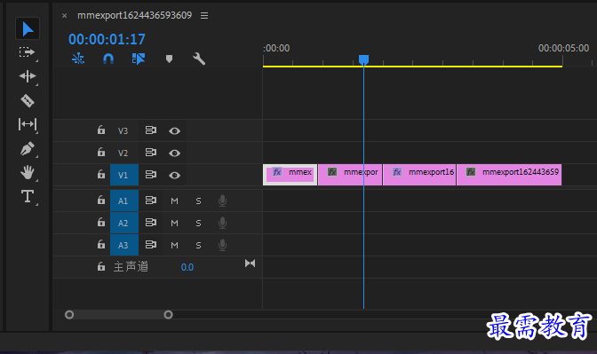Viewport: 597px width, 354px height.
Task: Toggle Linked Selection icon
Action: [x=139, y=59]
